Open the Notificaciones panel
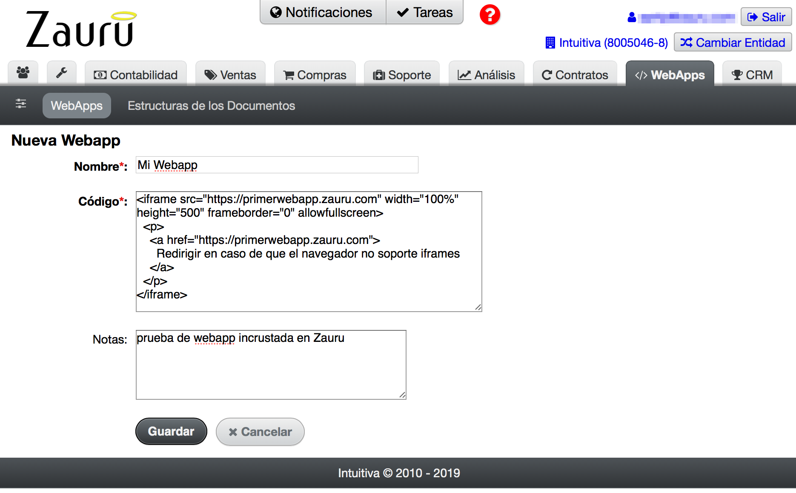796x493 pixels. 323,12
